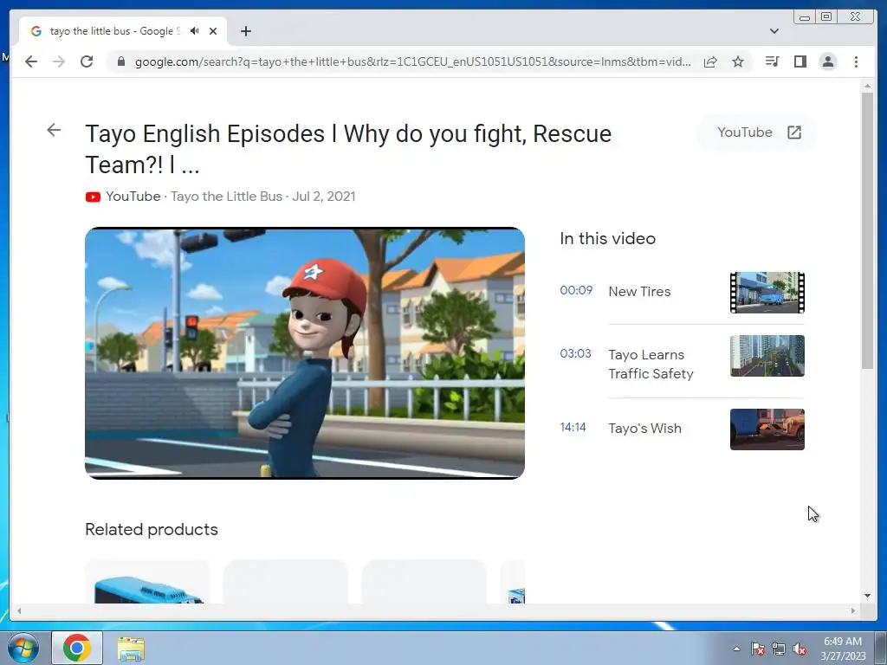Open the Traffic Safety chapter thumbnail
887x665 pixels.
point(767,356)
